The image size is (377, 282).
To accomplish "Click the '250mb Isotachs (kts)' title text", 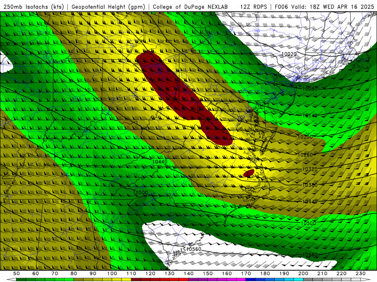I will 33,7.
